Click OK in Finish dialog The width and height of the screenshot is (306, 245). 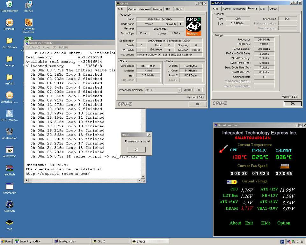click(136, 150)
